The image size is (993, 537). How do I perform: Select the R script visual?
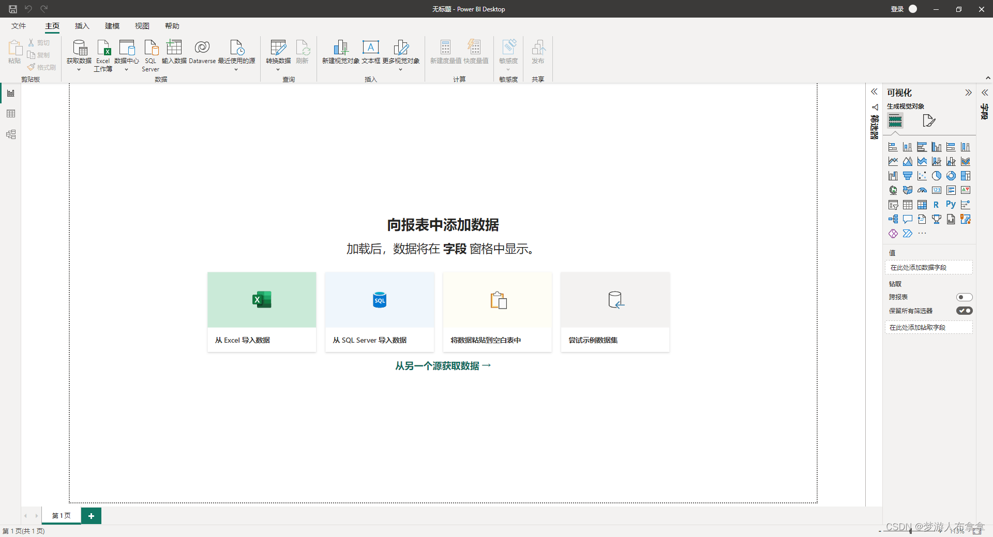point(937,205)
